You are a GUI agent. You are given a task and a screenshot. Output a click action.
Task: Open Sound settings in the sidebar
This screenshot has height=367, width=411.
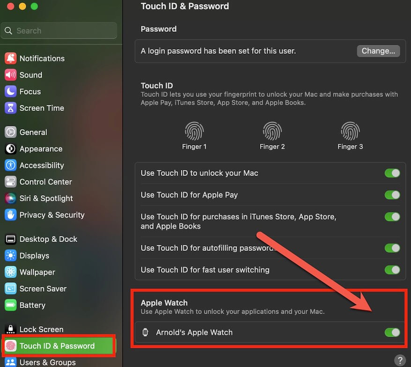31,75
